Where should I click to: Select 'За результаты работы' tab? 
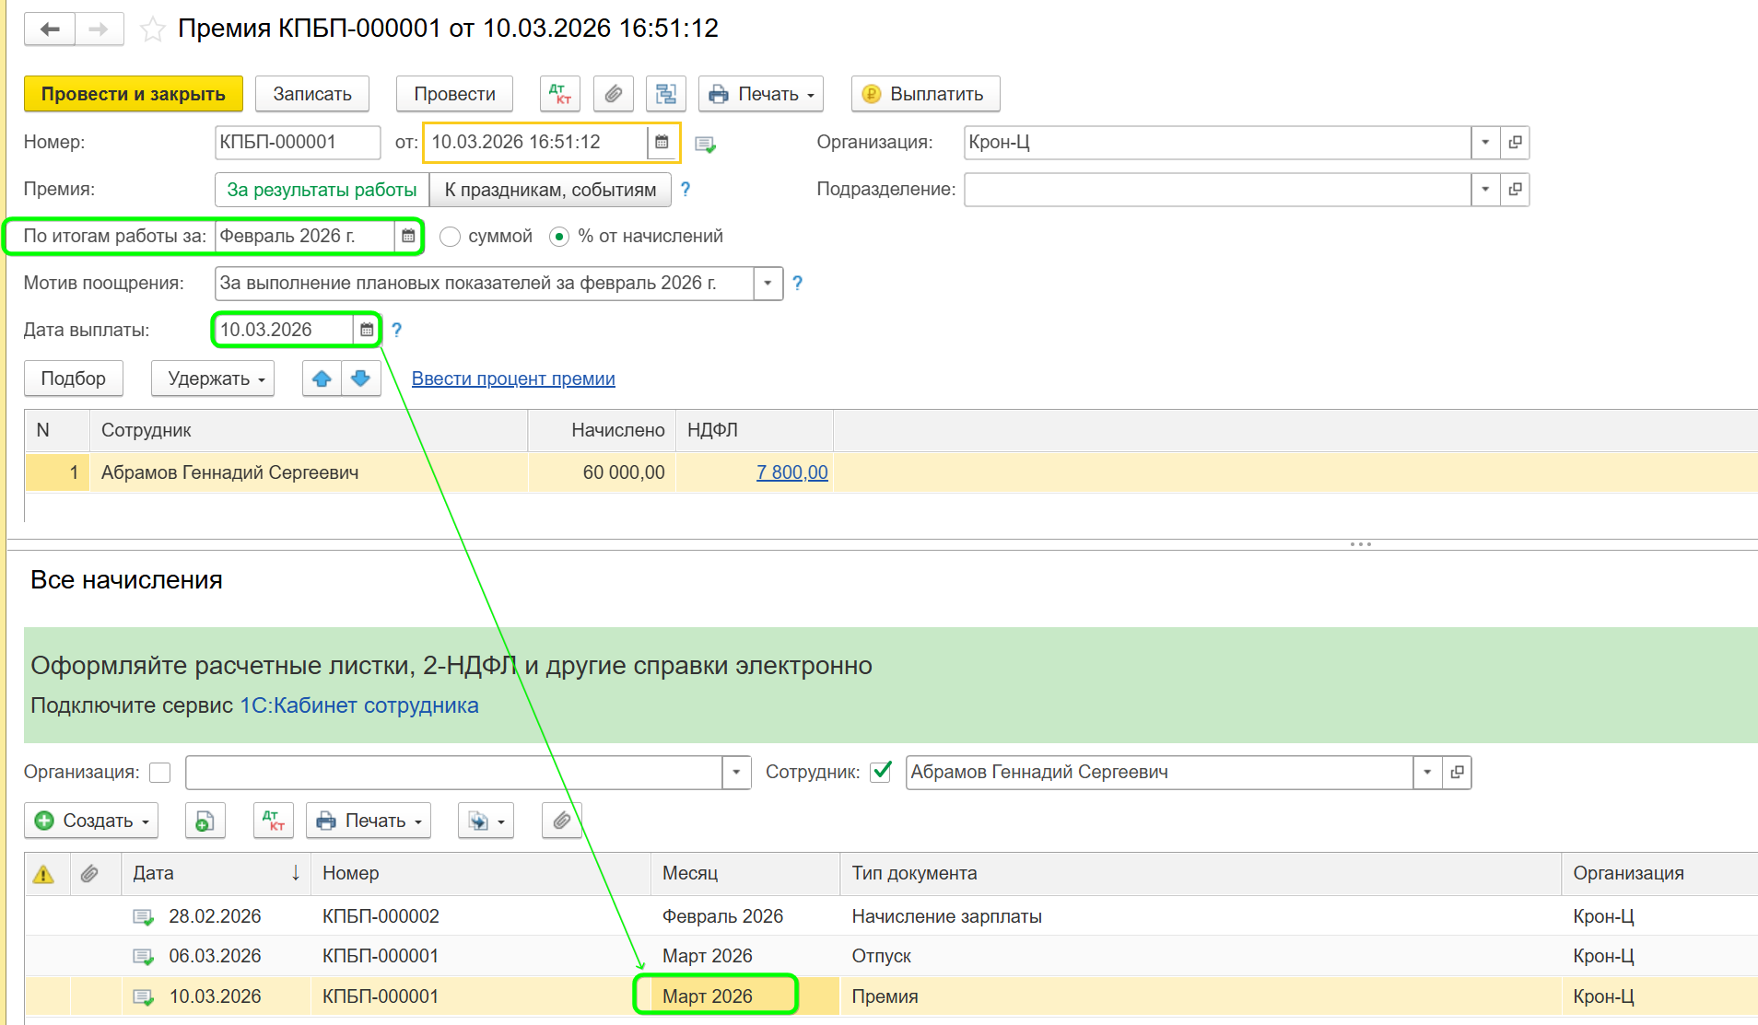322,190
